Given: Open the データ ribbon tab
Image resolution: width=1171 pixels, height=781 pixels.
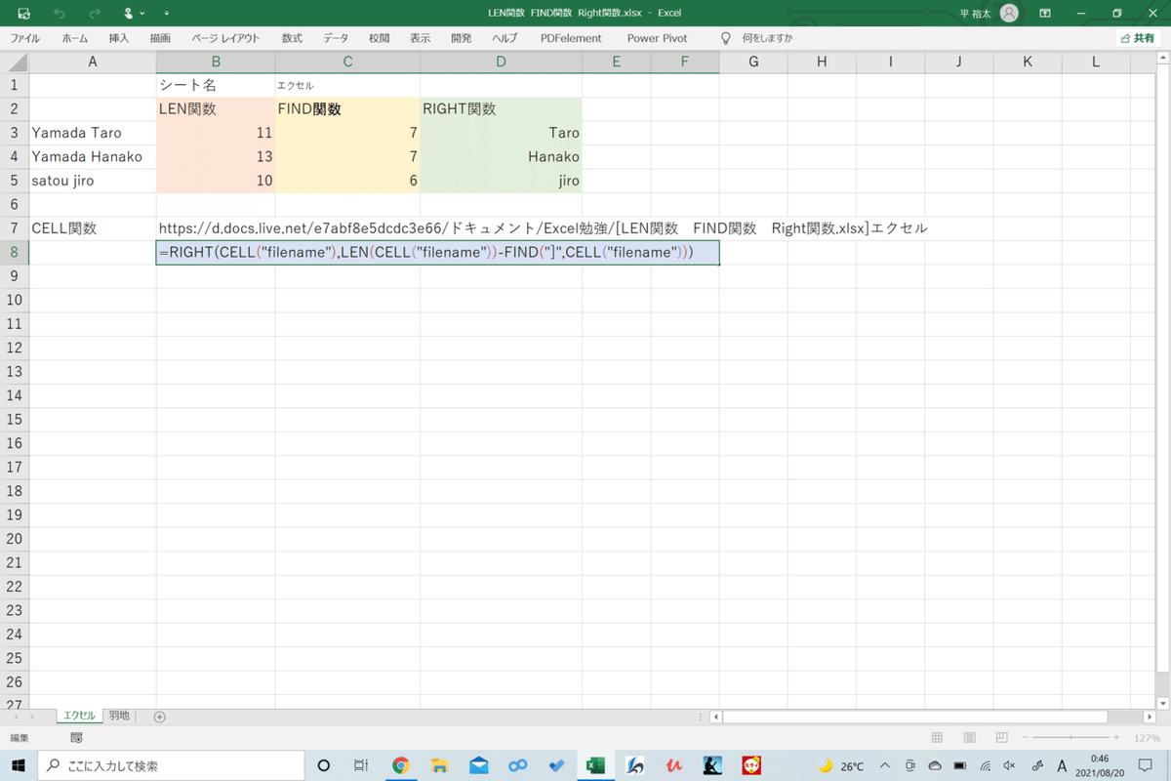Looking at the screenshot, I should [x=336, y=38].
